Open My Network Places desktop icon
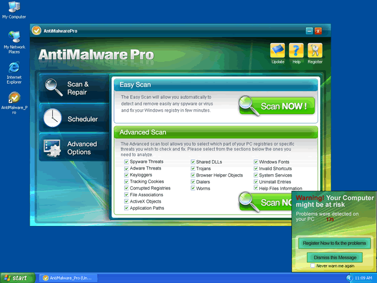377x283 pixels. tap(14, 37)
